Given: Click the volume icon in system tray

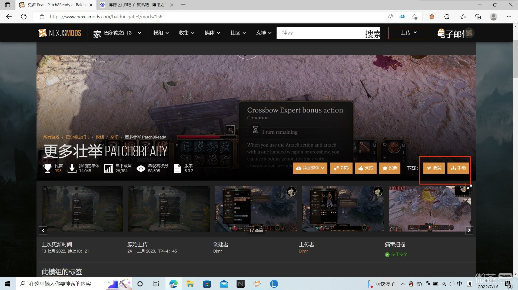Looking at the screenshot, I should coord(451,284).
